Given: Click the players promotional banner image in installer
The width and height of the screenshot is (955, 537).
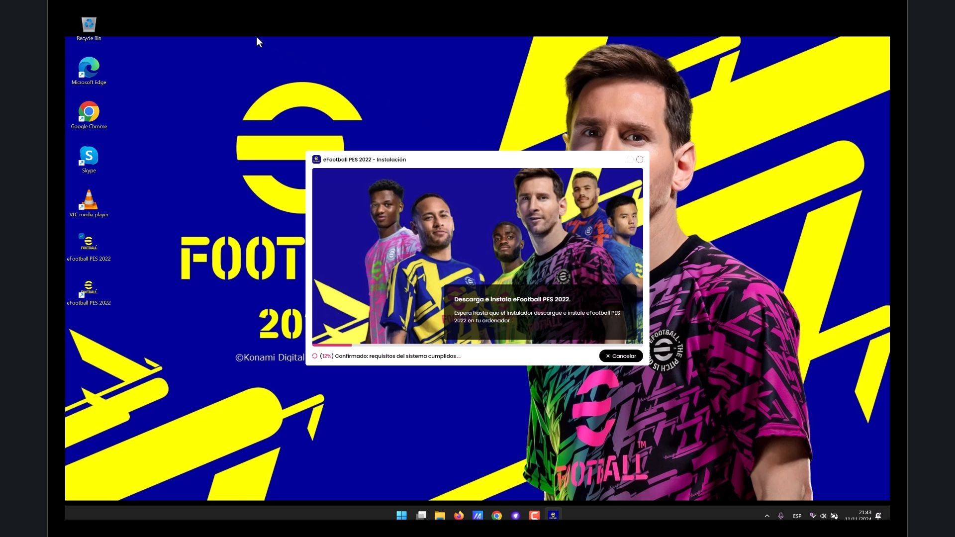Looking at the screenshot, I should 477,256.
